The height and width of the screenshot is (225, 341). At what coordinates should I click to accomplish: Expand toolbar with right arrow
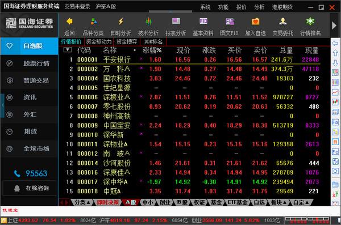(334, 26)
